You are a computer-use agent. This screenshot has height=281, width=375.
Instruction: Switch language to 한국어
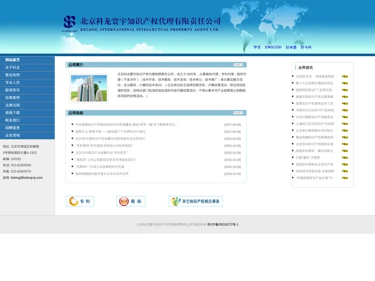[x=306, y=47]
